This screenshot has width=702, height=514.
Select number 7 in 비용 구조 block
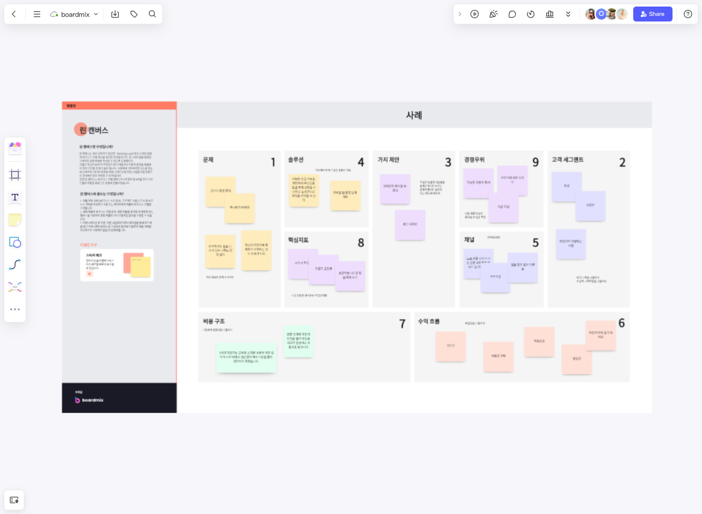[402, 324]
